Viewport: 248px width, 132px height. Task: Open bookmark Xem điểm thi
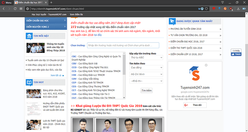point(76,14)
